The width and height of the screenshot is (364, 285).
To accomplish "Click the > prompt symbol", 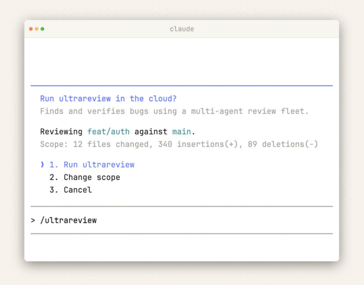I will 33,220.
